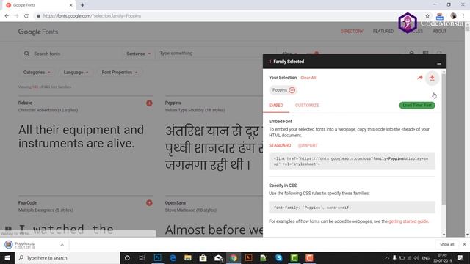The width and height of the screenshot is (470, 264).
Task: Click the selection drawer vertical scrollbar
Action: (x=444, y=139)
